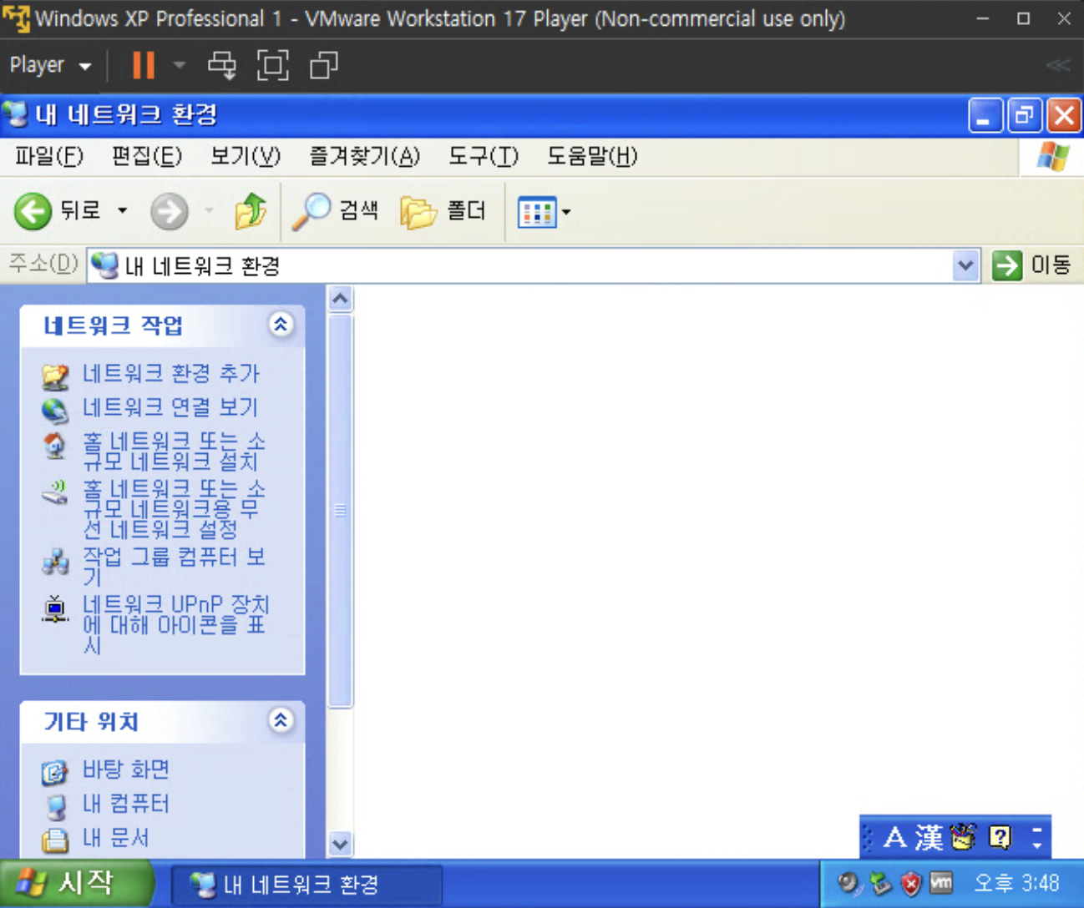This screenshot has width=1084, height=908.
Task: Toggle IME A Korean/English input mode
Action: (x=894, y=837)
